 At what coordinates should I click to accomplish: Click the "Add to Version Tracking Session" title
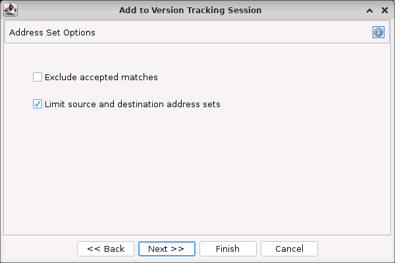(190, 11)
